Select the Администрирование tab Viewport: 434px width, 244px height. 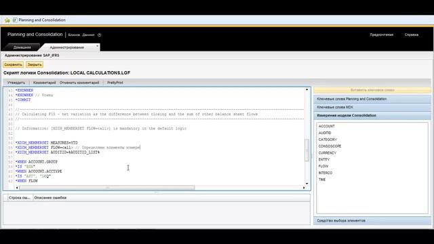pos(66,47)
